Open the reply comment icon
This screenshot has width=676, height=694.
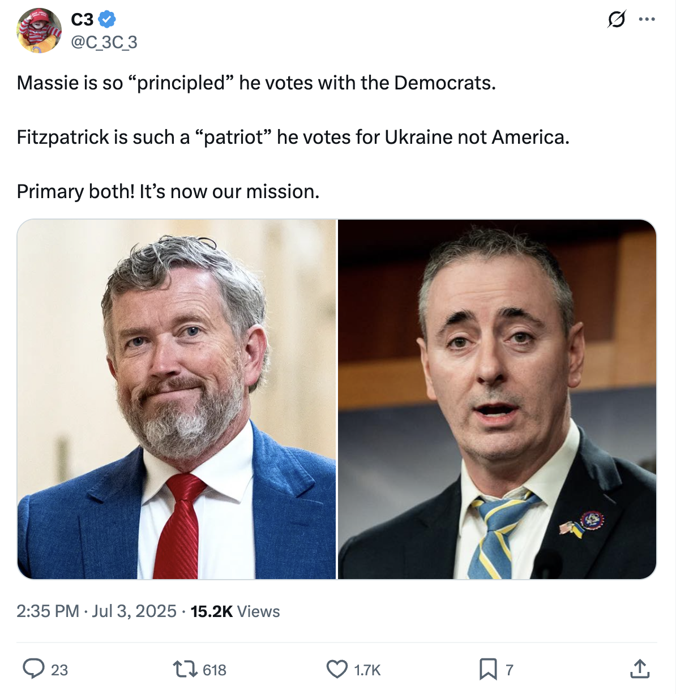33,669
